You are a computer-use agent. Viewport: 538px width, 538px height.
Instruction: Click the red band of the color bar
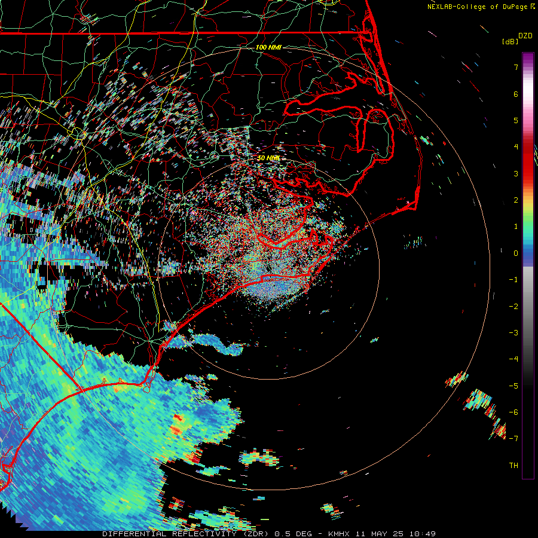[528, 161]
